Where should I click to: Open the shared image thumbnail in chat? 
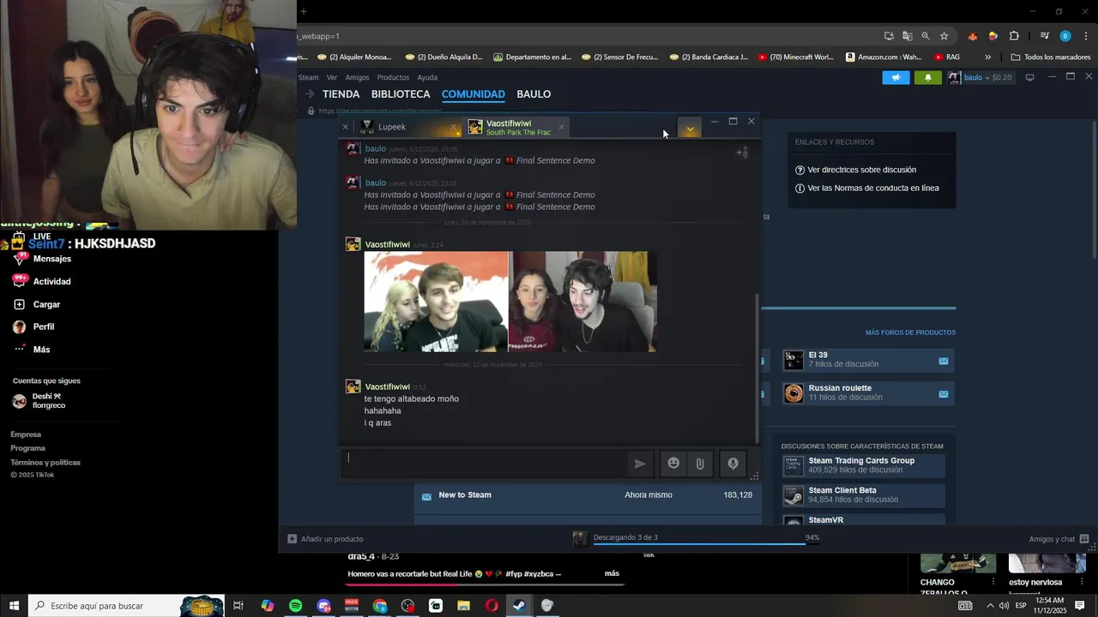(510, 302)
